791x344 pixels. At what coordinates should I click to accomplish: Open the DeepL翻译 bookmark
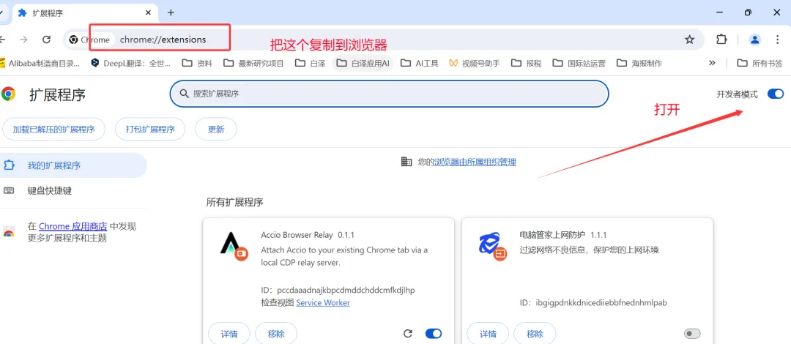[x=130, y=63]
